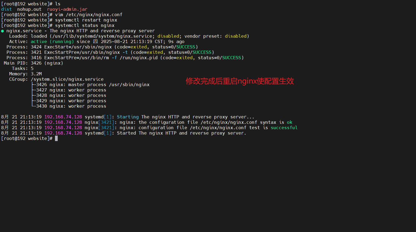416x232 pixels.
Task: Click the Process 3421 ExecStartPre line
Action: click(x=110, y=52)
